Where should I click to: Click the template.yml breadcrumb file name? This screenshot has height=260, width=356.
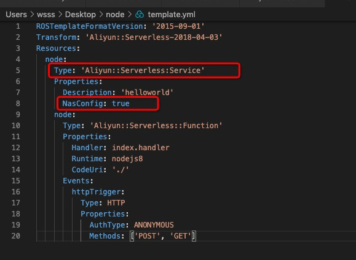point(172,15)
